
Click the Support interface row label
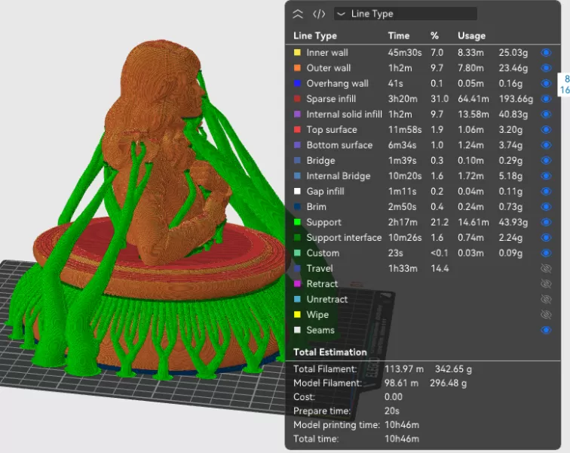344,238
